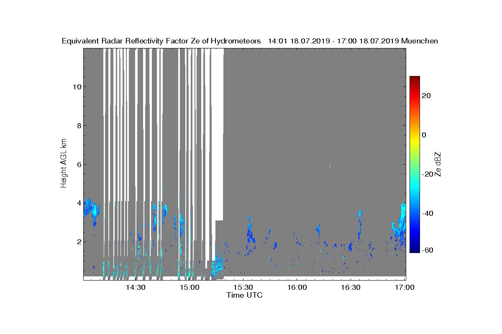Click the 15:00 time tick label
The height and width of the screenshot is (334, 502).
190,287
